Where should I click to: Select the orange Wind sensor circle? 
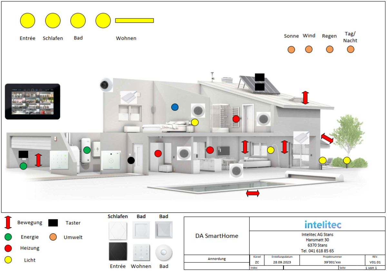click(309, 49)
